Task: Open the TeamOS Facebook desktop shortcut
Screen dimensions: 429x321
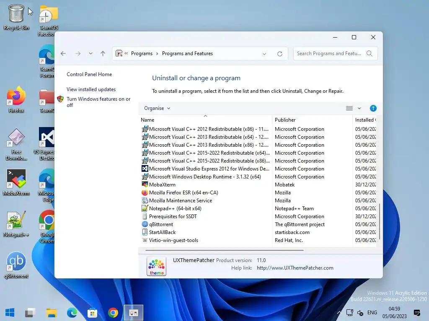Action: [48, 20]
